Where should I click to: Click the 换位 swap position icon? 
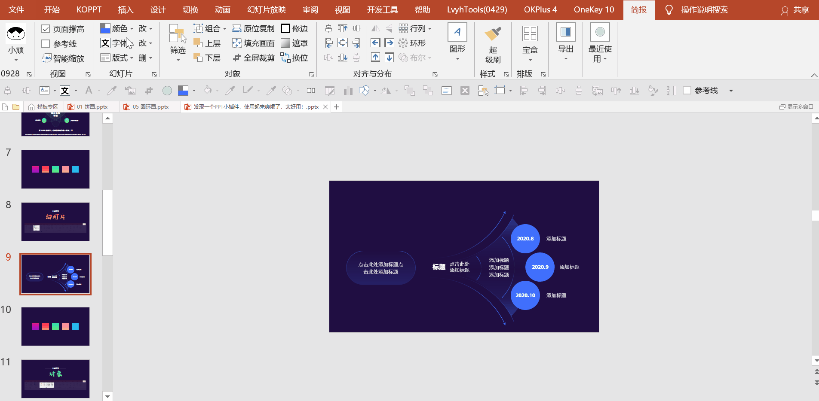pos(285,58)
